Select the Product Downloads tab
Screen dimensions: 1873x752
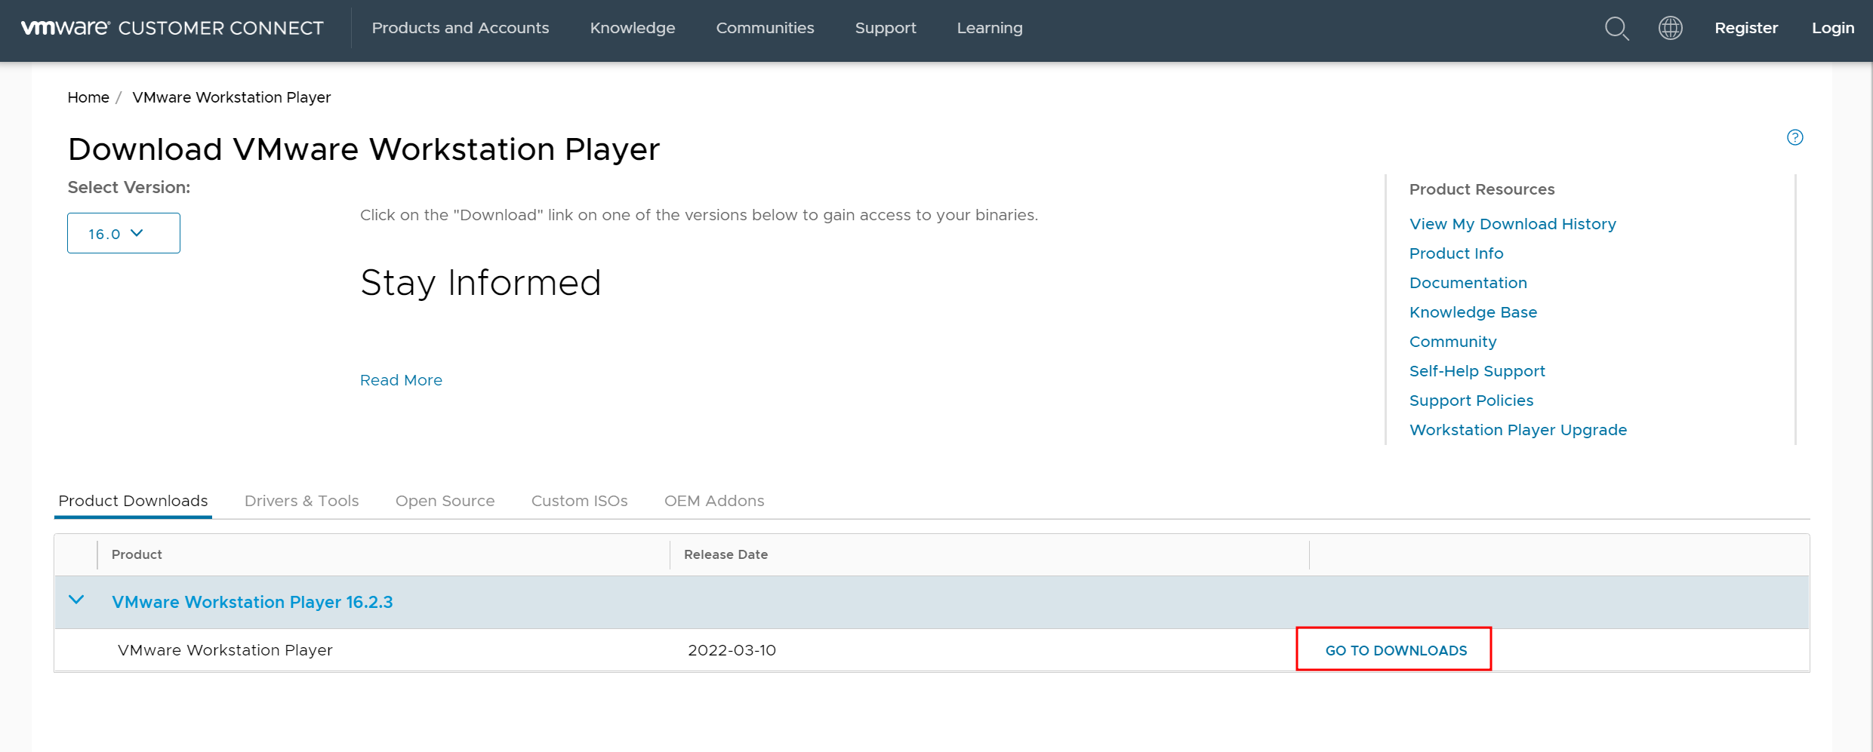click(x=133, y=501)
